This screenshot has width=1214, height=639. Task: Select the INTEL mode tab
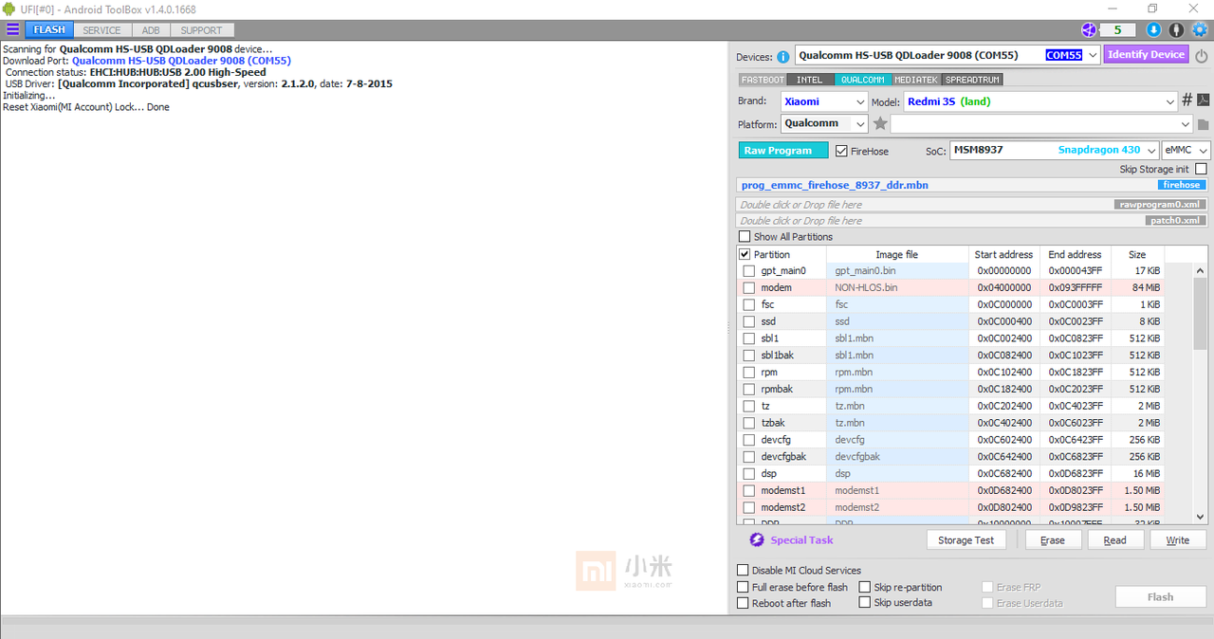click(x=810, y=80)
